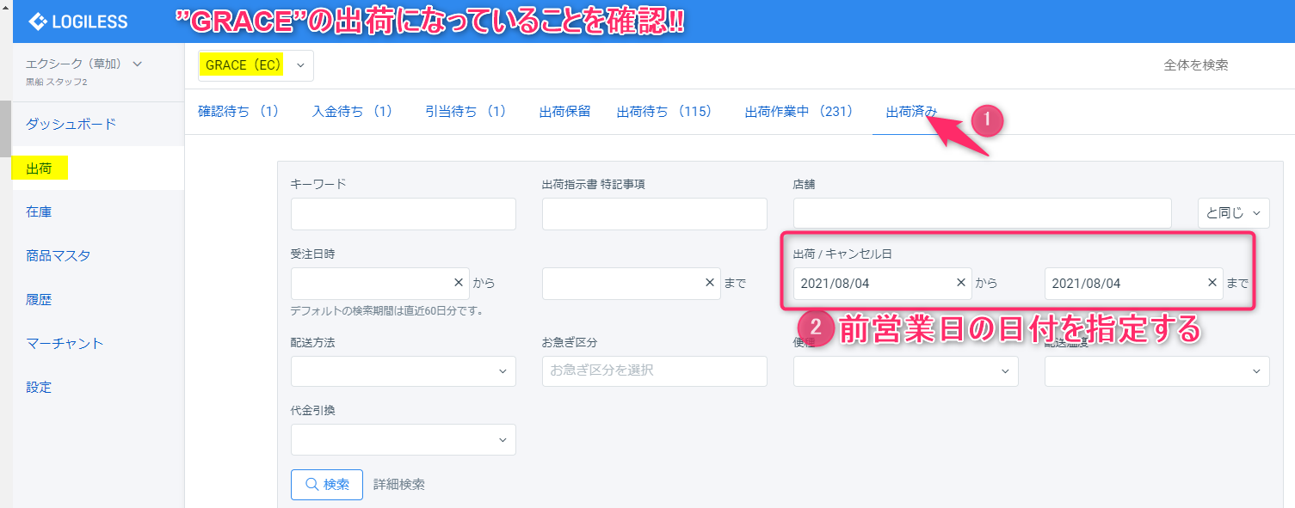Open the 代金引換 dropdown
The image size is (1295, 508).
[404, 439]
